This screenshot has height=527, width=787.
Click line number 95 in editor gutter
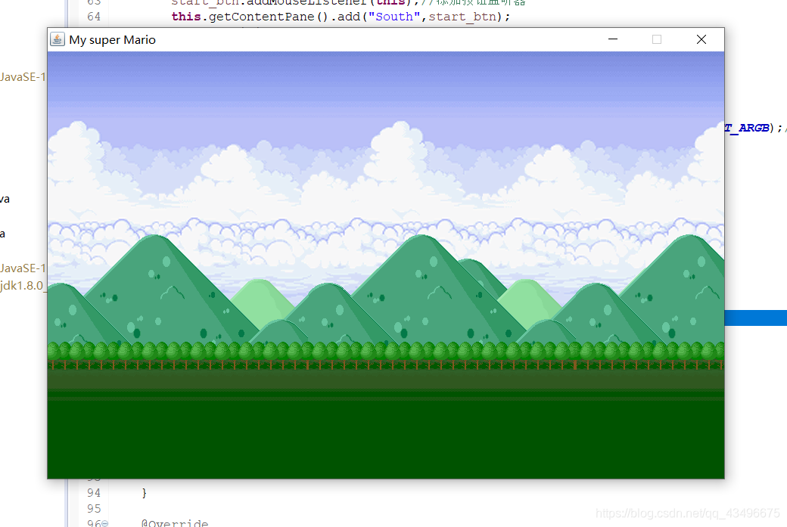coord(94,508)
